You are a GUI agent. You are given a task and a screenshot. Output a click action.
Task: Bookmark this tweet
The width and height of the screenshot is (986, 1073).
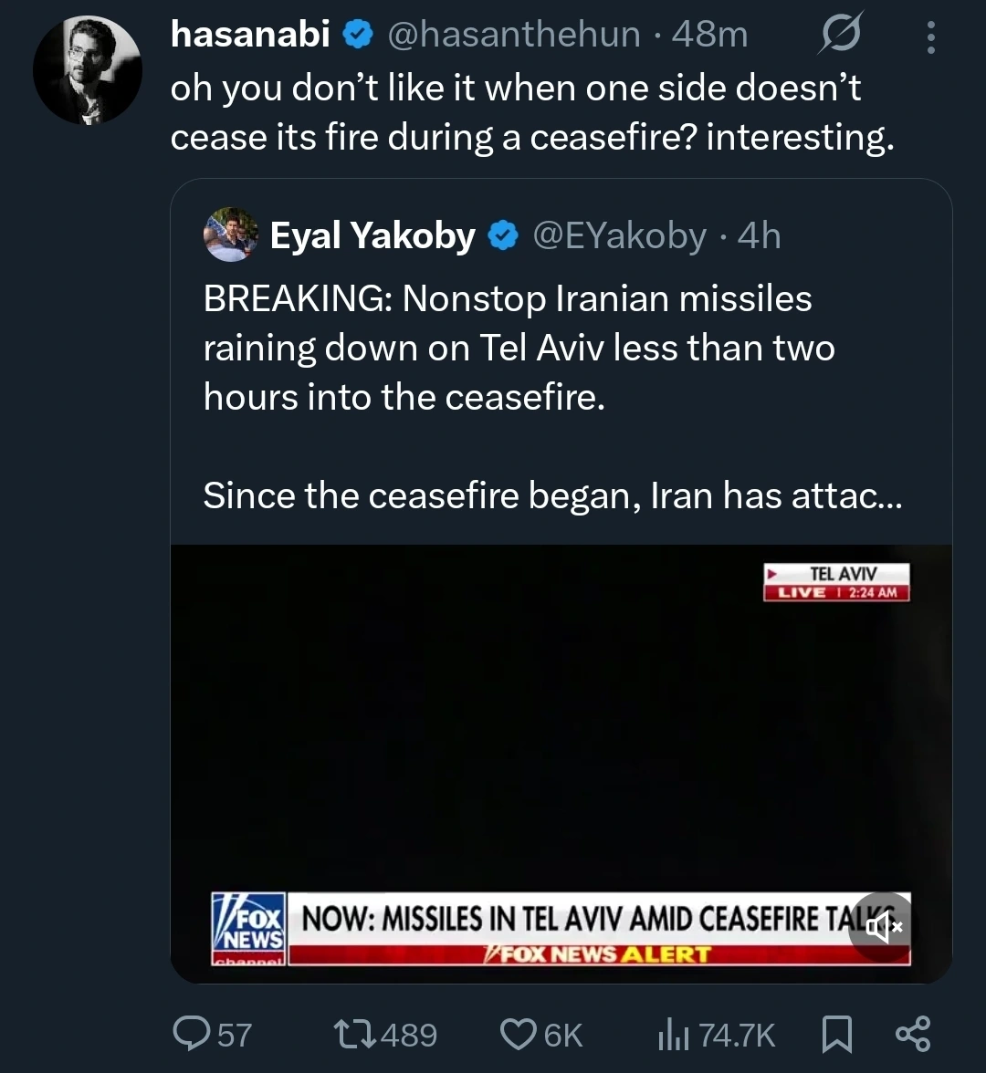(836, 1034)
